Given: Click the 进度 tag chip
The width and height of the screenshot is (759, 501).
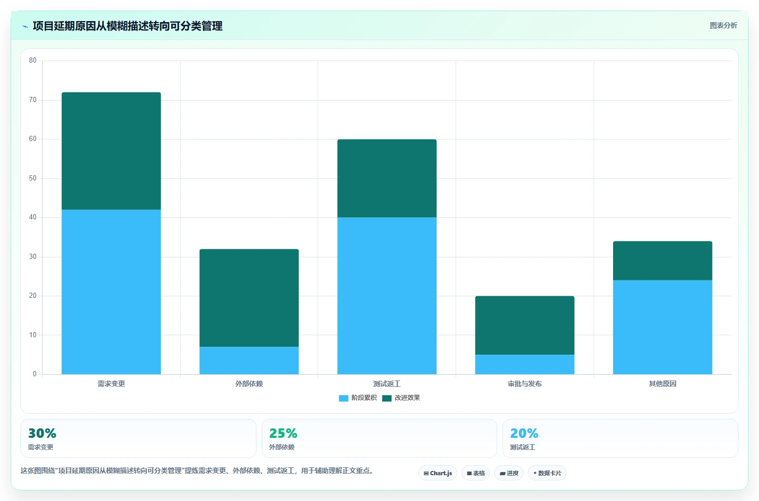Looking at the screenshot, I should click(x=509, y=473).
